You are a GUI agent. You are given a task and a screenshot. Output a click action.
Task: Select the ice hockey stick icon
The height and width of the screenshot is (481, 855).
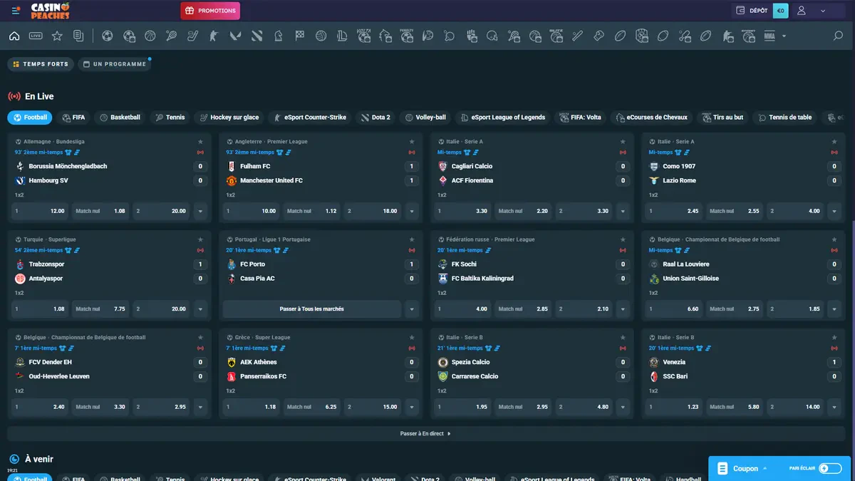tap(193, 36)
